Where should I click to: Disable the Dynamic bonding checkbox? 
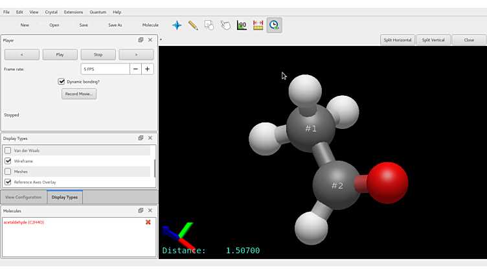[x=62, y=82]
